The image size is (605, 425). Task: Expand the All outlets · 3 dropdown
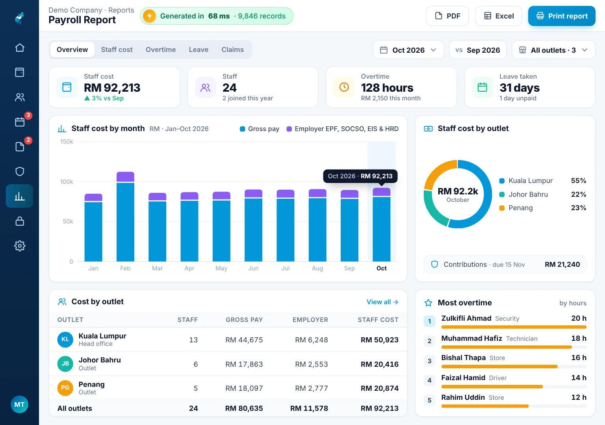point(553,50)
